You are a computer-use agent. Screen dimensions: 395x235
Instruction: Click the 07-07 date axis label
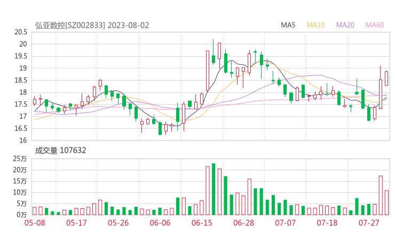pos(286,223)
